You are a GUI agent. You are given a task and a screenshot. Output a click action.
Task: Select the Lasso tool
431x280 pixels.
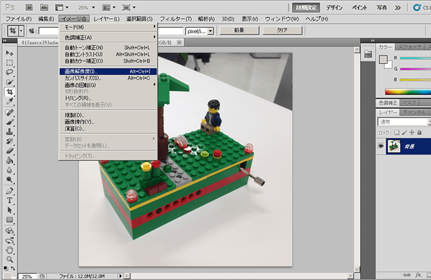tap(10, 72)
